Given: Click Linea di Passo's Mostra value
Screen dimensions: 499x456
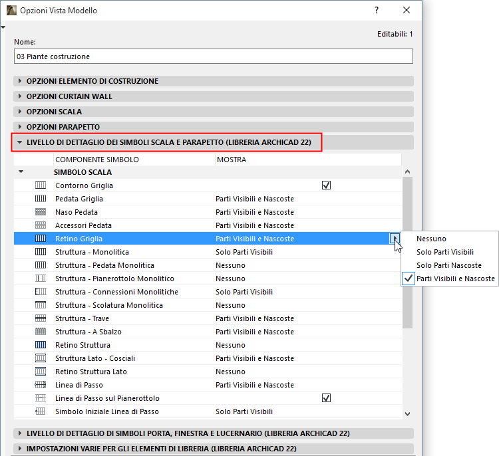Looking at the screenshot, I should click(255, 385).
